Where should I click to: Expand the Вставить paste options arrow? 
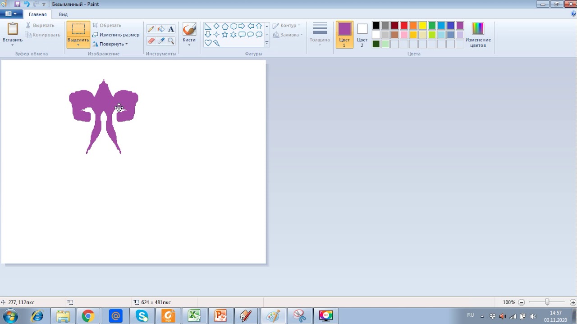13,45
